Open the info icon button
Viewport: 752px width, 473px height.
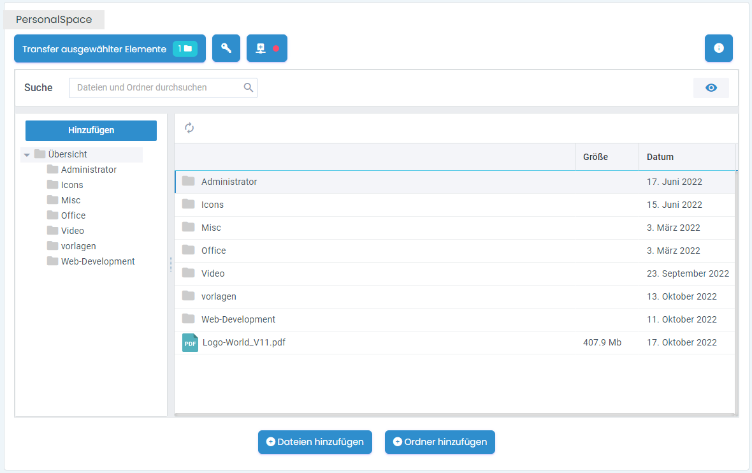718,48
